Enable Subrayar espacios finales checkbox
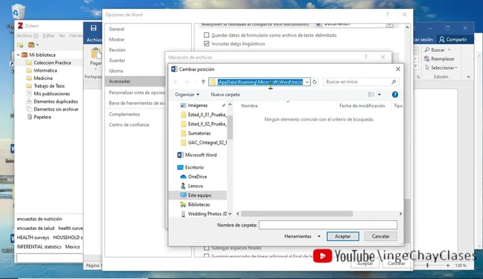Screen dimensions: 483x279 (x=207, y=247)
